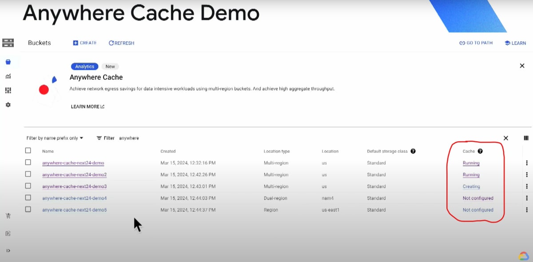
Task: Click the 'Region' location type cell
Action: 270,210
